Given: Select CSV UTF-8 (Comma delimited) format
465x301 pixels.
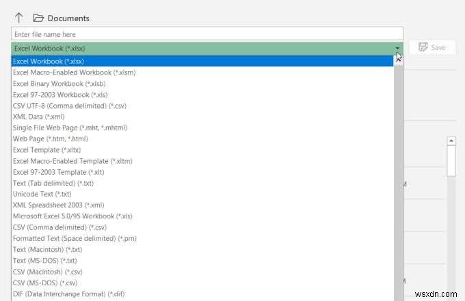Looking at the screenshot, I should pyautogui.click(x=202, y=106).
